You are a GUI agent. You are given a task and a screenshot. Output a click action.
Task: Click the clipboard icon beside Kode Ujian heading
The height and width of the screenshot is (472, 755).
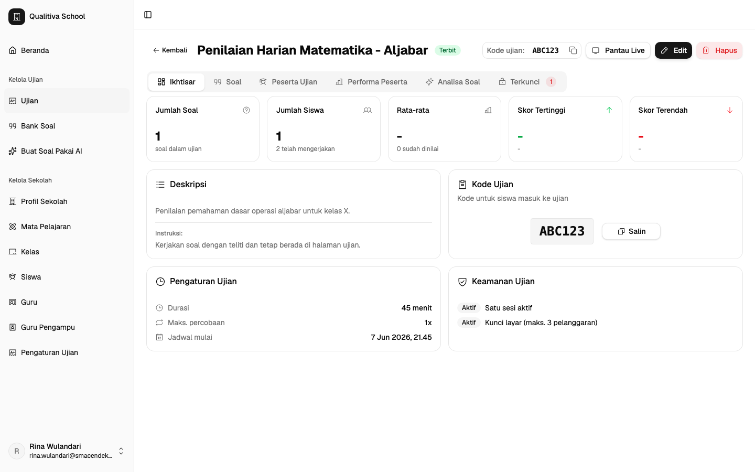pos(462,185)
